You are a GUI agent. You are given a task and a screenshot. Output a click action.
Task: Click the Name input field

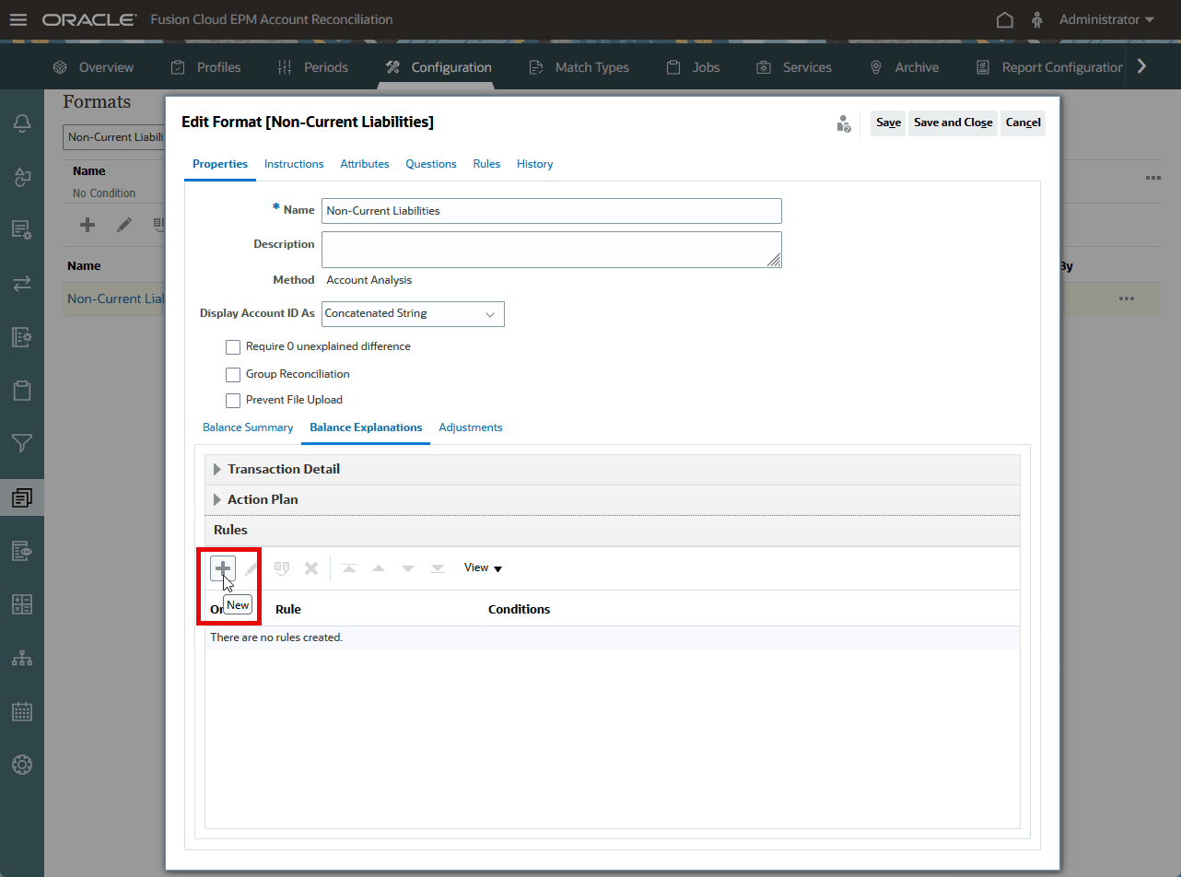(551, 211)
